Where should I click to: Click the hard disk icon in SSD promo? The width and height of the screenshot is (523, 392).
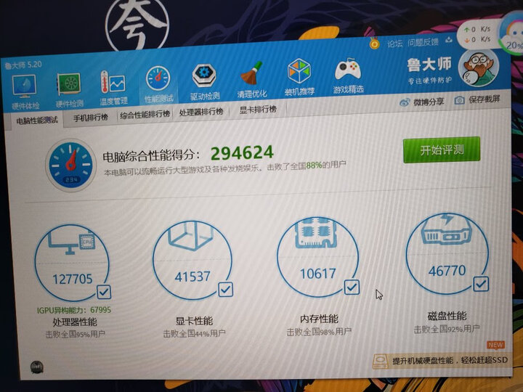tap(380, 362)
